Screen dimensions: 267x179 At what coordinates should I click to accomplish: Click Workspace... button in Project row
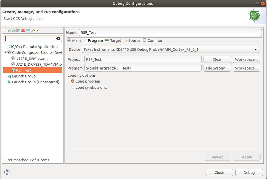click(x=246, y=59)
